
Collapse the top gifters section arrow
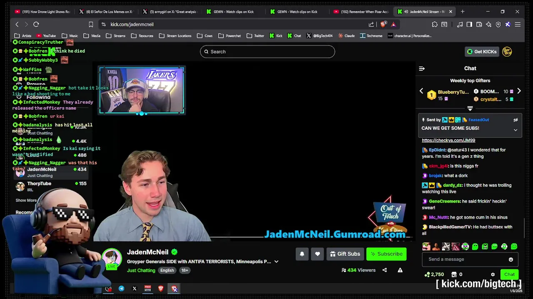(470, 108)
